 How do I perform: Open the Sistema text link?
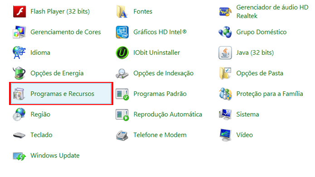pos(247,115)
